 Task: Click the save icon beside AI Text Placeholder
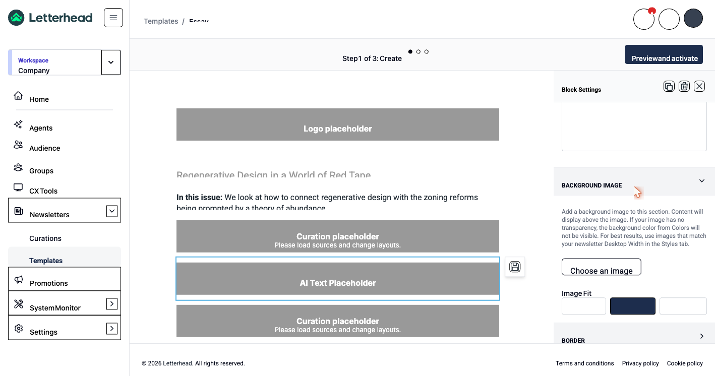coord(515,267)
